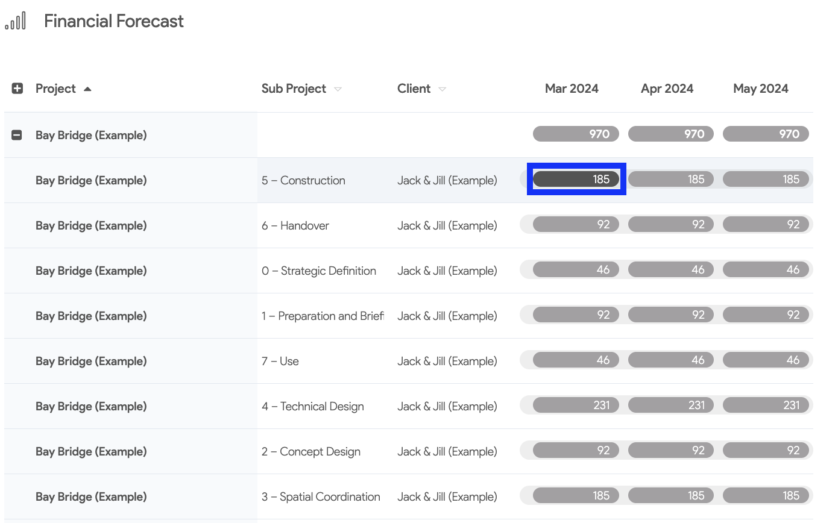Select the '7 – Use' sub project cell
838x523 pixels.
point(280,361)
